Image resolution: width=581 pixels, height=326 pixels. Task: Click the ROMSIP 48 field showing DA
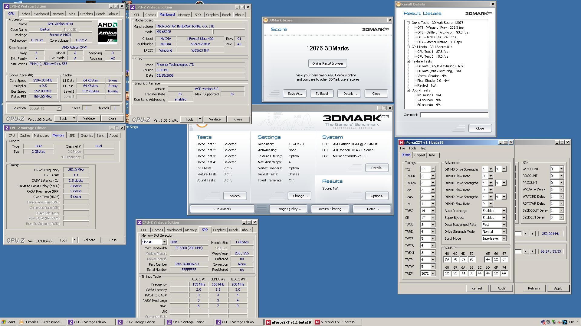447,260
